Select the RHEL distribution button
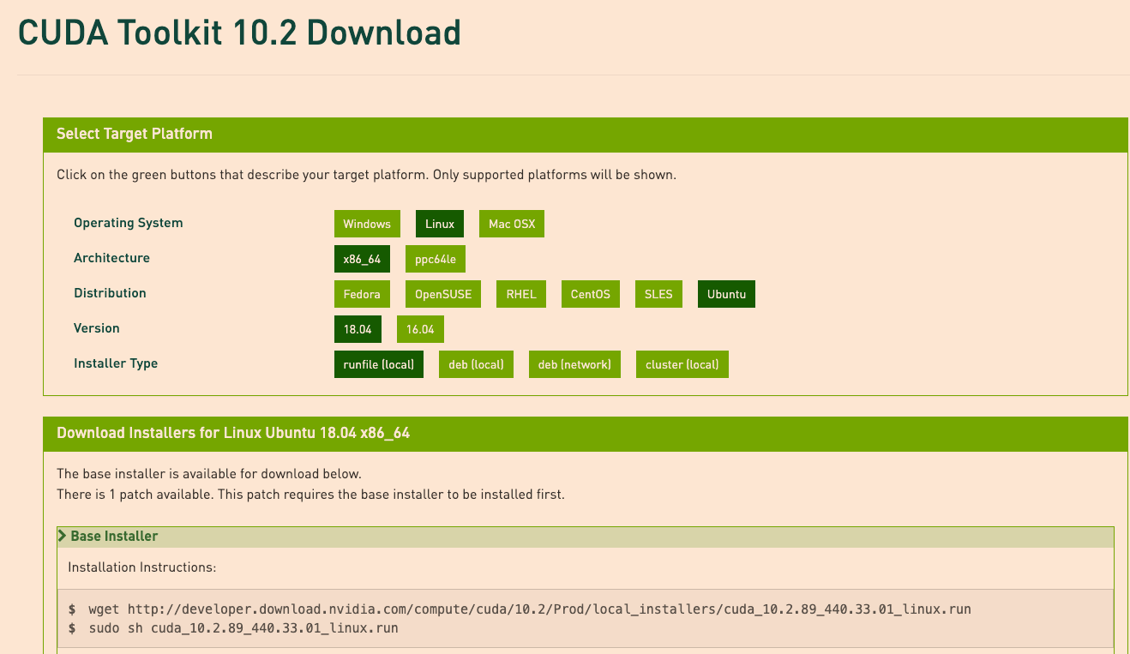Screen dimensions: 1130x654 pyautogui.click(x=521, y=294)
